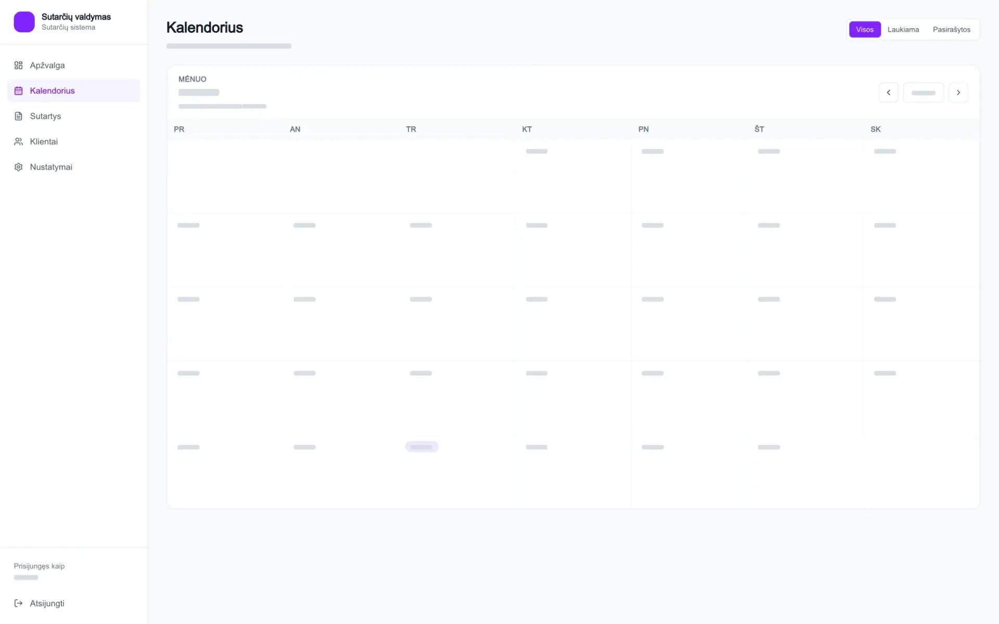Click the KT weekday header
This screenshot has height=624, width=999.
(x=527, y=129)
